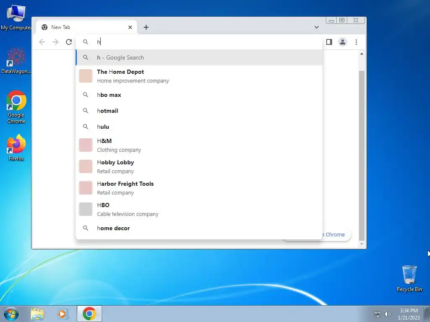Open the Windows Start menu
The width and height of the screenshot is (430, 322).
click(11, 314)
